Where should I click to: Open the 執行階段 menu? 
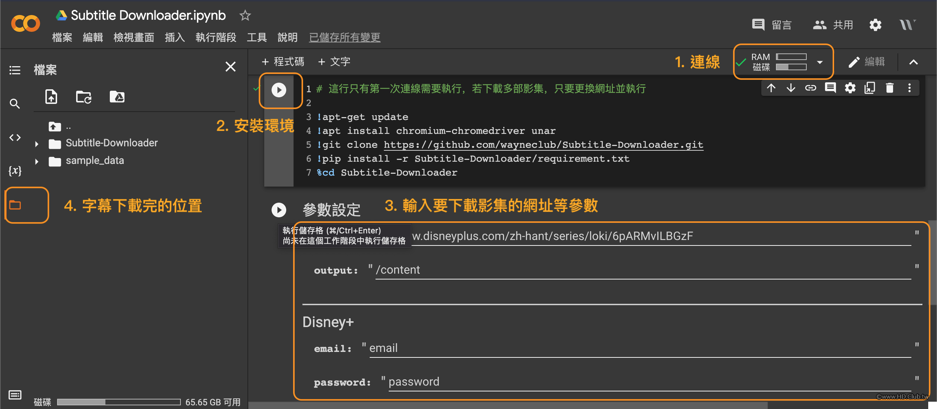(216, 37)
